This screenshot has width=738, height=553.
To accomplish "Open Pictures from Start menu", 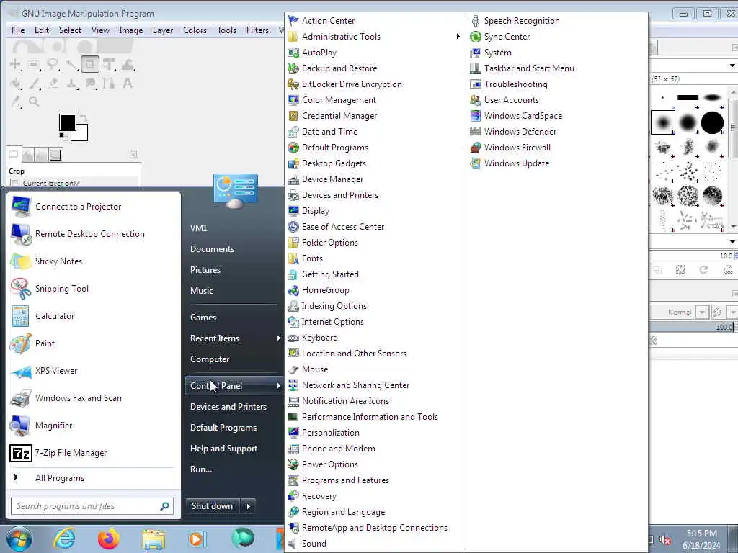I will pos(205,270).
